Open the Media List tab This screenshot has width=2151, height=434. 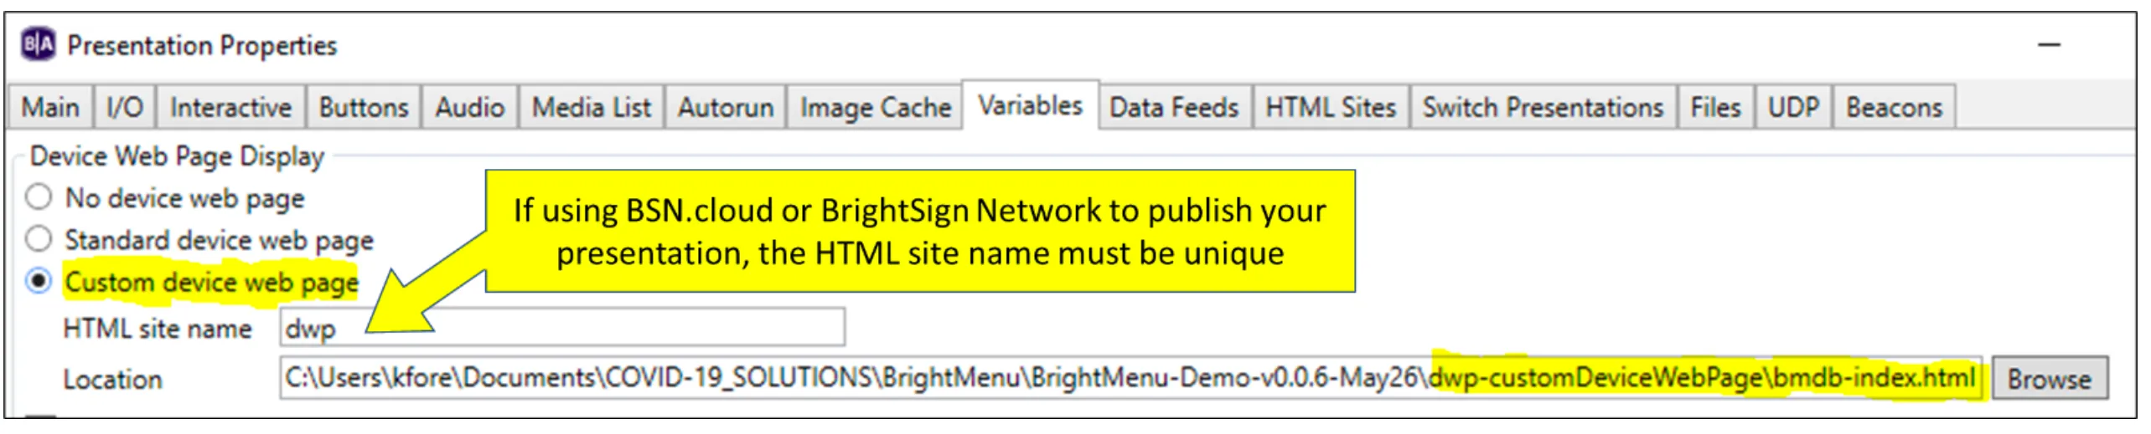point(591,107)
